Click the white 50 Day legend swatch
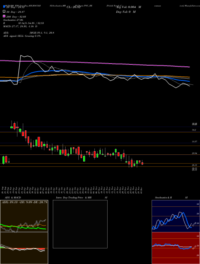This screenshot has width=200, height=264. coord(4,12)
